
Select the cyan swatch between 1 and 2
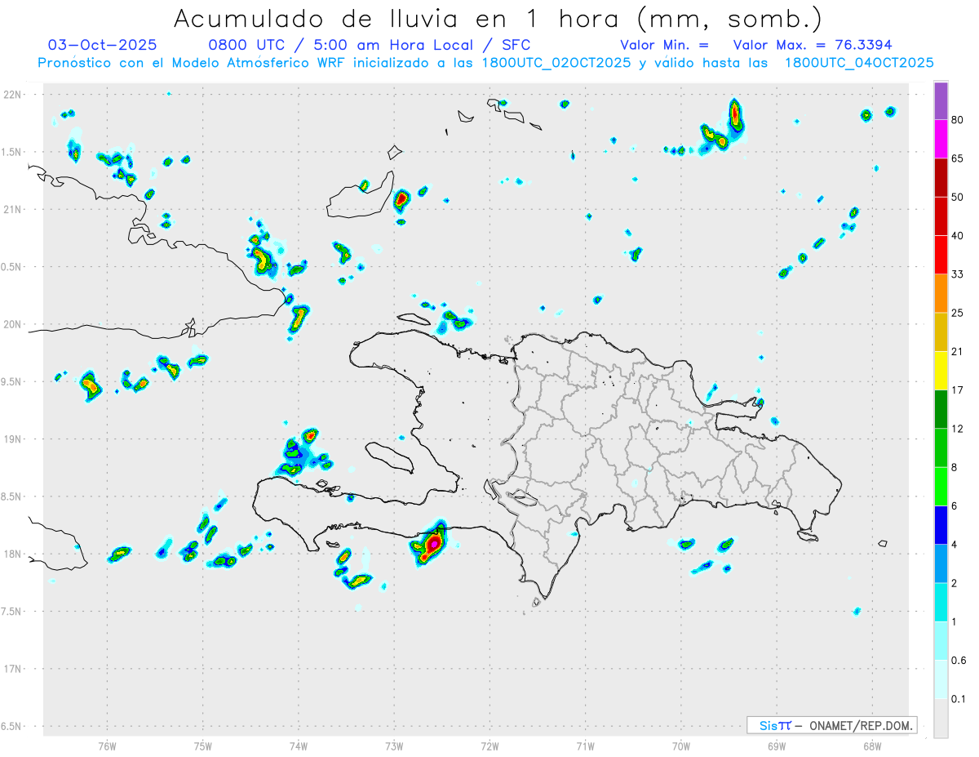pyautogui.click(x=941, y=602)
